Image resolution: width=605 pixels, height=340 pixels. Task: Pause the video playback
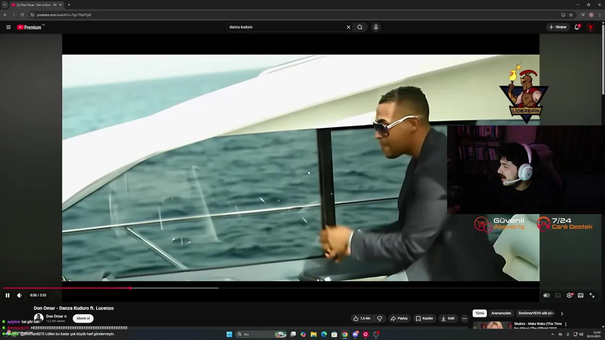(x=8, y=295)
